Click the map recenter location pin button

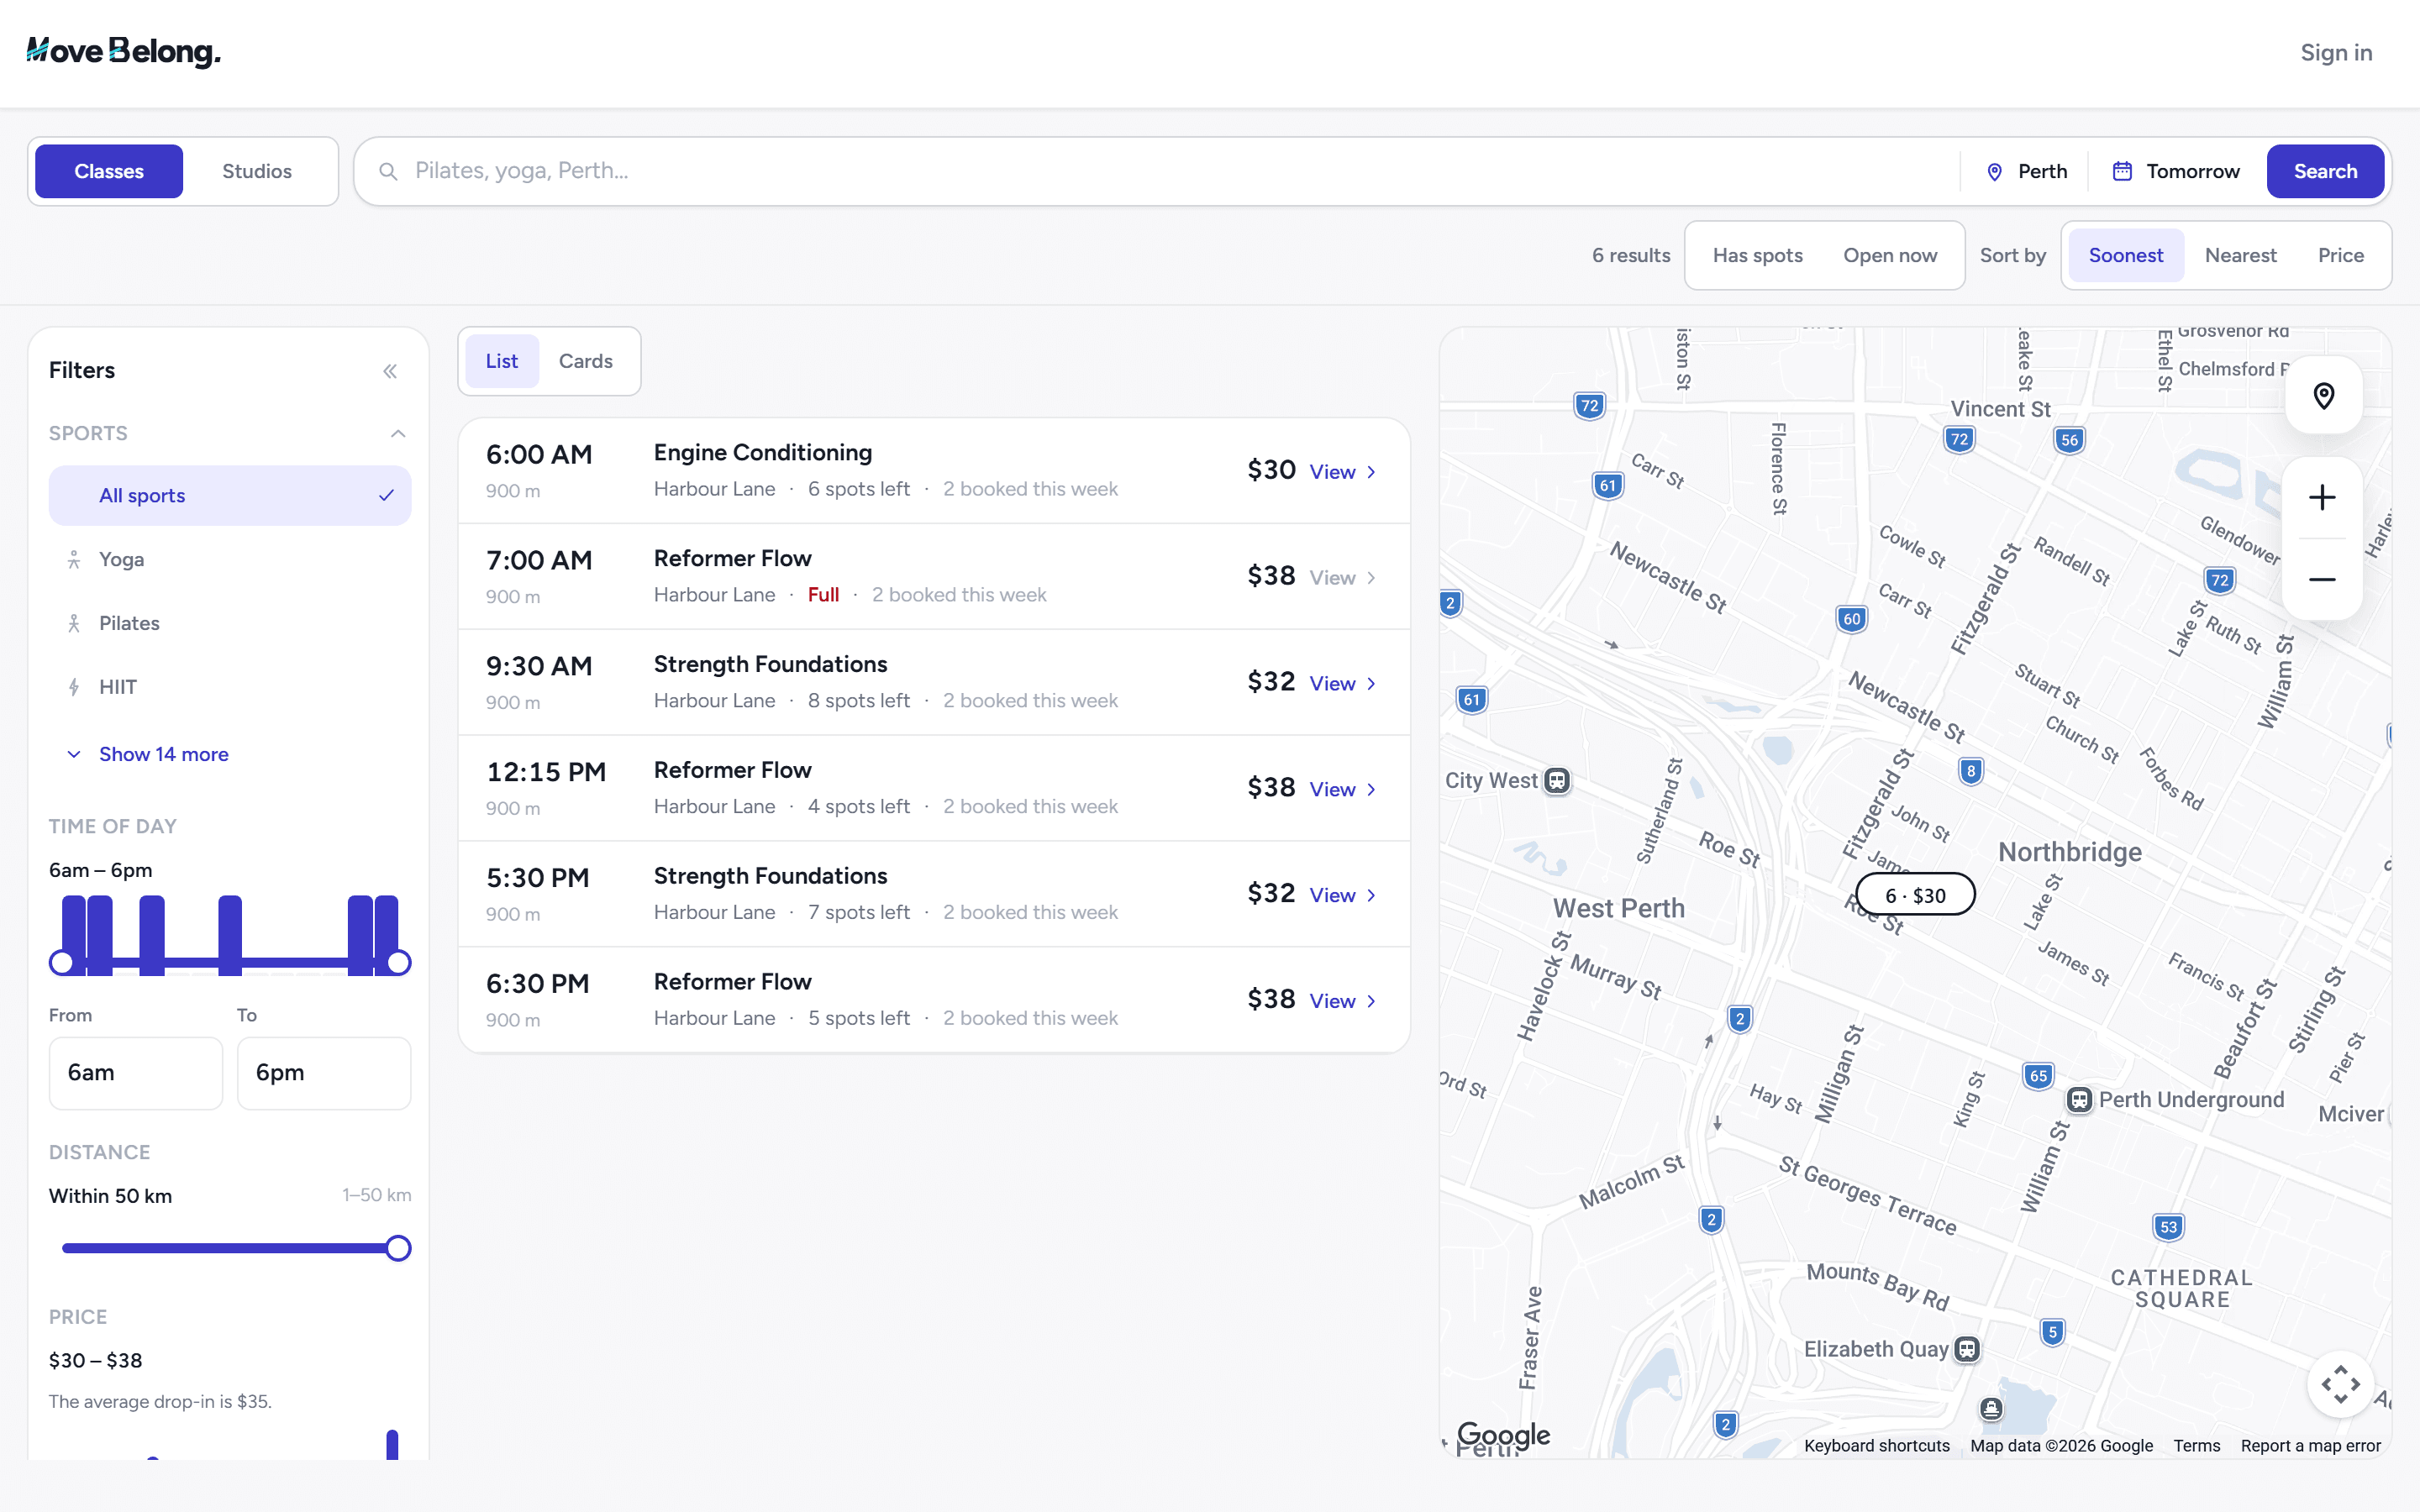point(2324,396)
